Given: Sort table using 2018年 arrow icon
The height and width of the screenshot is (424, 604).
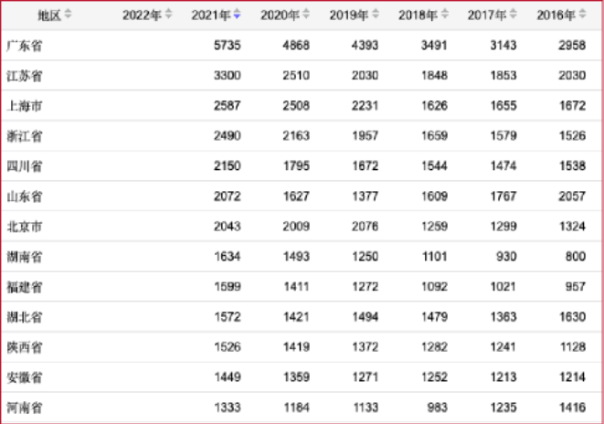Looking at the screenshot, I should point(444,14).
